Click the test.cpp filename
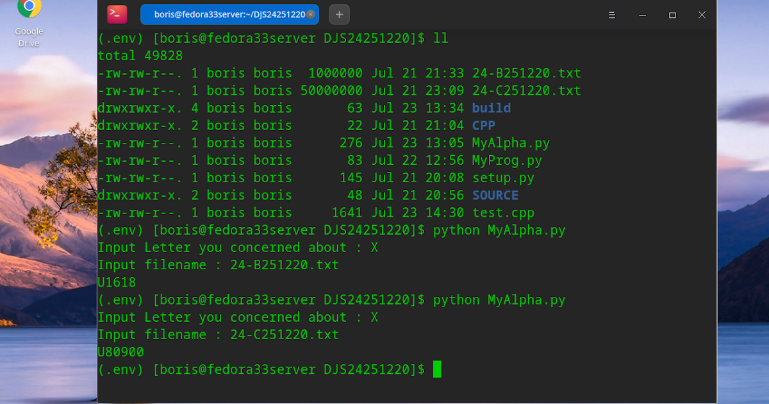Image resolution: width=769 pixels, height=404 pixels. tap(504, 212)
